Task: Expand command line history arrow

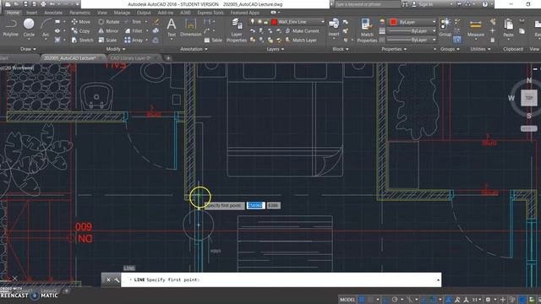Action: pos(438,280)
